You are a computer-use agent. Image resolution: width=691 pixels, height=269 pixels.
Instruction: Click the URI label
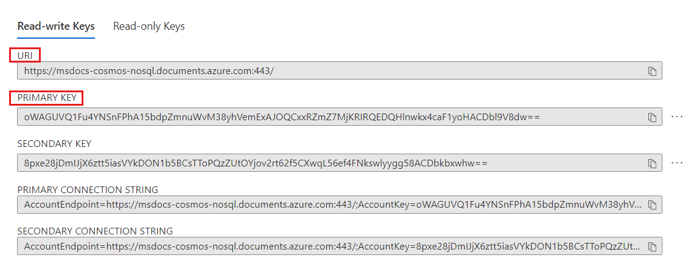pos(25,56)
